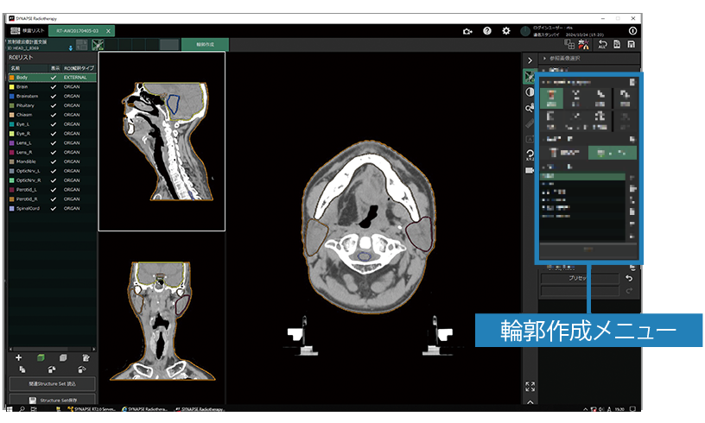Click ROI list scrollbar left arrow
The width and height of the screenshot is (705, 423).
click(10, 349)
